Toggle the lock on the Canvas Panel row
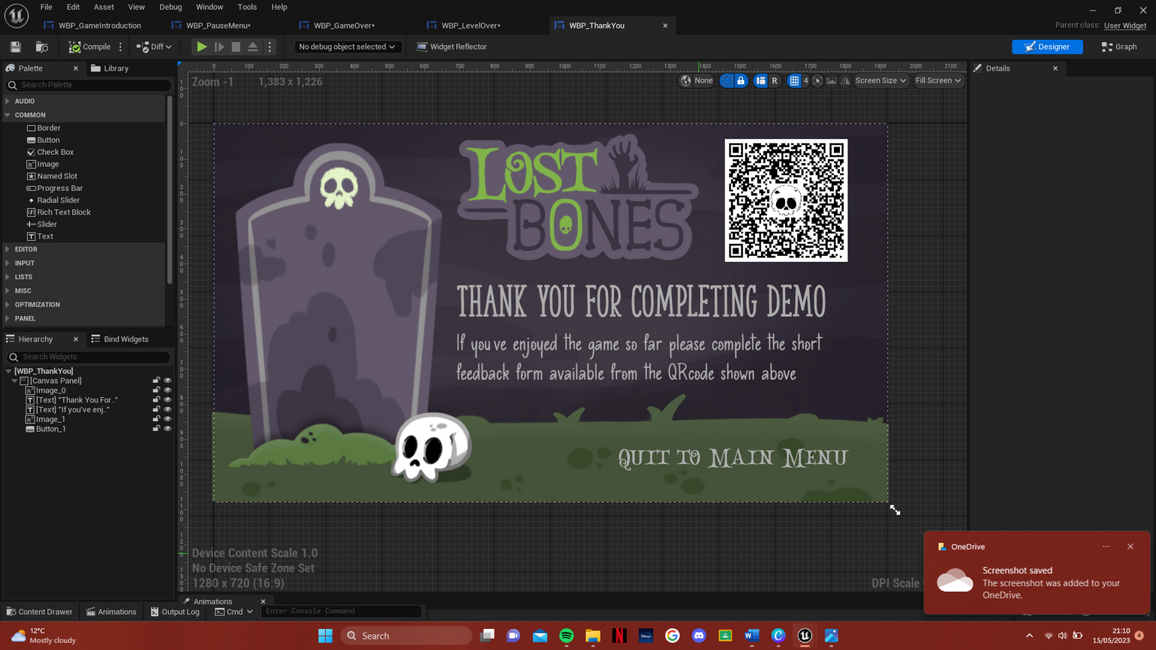This screenshot has height=650, width=1156. (x=157, y=381)
